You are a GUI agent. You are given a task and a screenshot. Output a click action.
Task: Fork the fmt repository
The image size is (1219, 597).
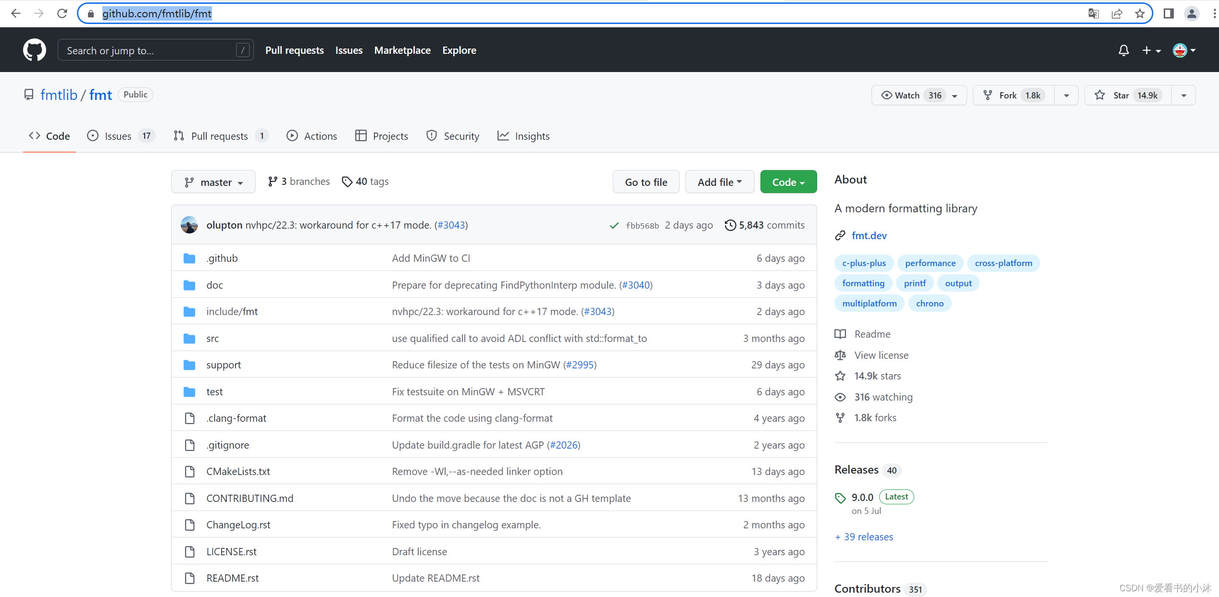click(1014, 95)
